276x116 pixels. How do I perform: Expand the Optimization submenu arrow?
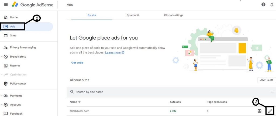[2, 75]
